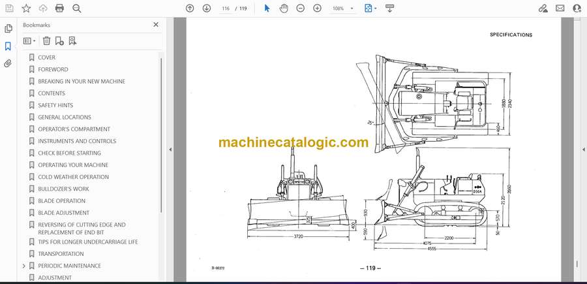
Task: Activate the selection arrow tool
Action: [x=267, y=8]
